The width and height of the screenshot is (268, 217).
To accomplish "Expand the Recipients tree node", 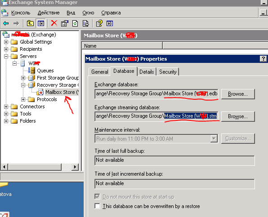I will (6, 49).
